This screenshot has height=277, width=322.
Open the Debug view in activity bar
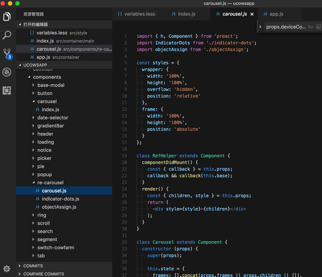tap(7, 72)
